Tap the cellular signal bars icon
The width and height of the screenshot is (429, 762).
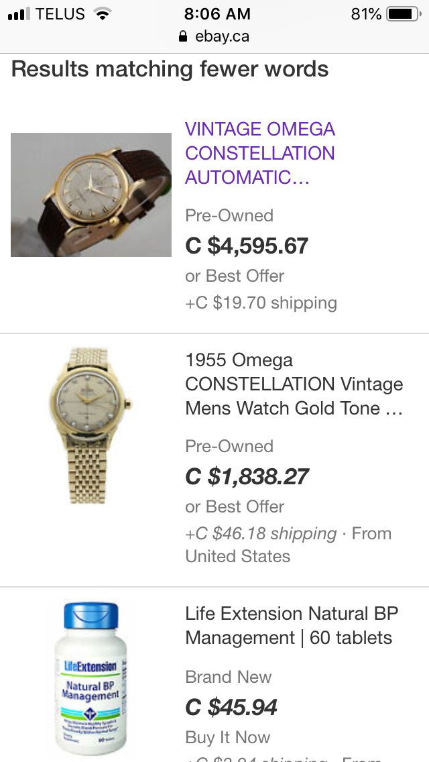click(x=19, y=13)
